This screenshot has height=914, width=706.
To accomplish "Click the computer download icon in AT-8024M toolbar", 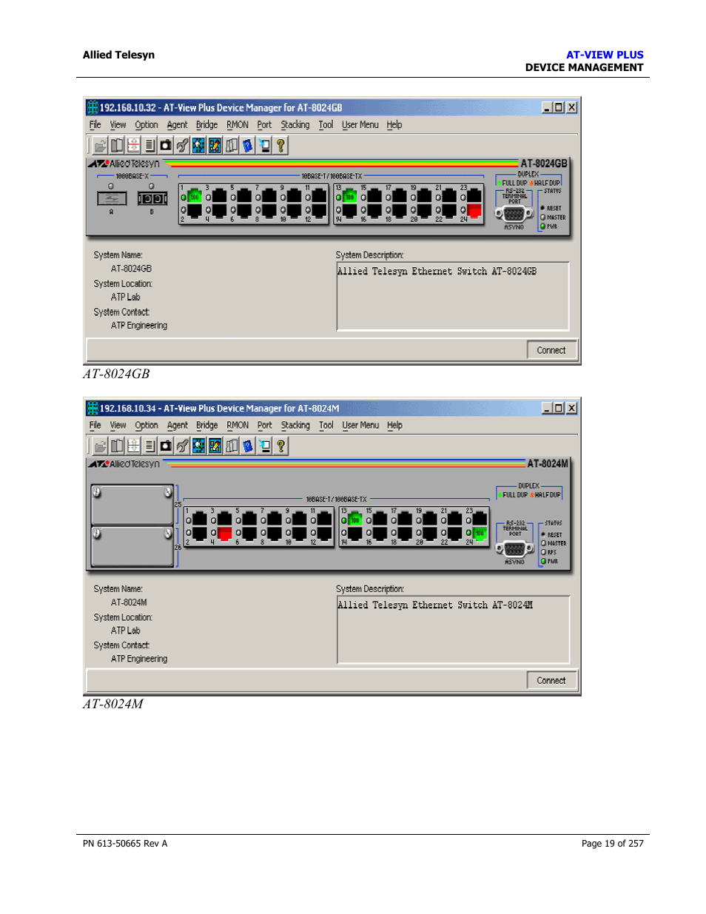I will pyautogui.click(x=264, y=446).
